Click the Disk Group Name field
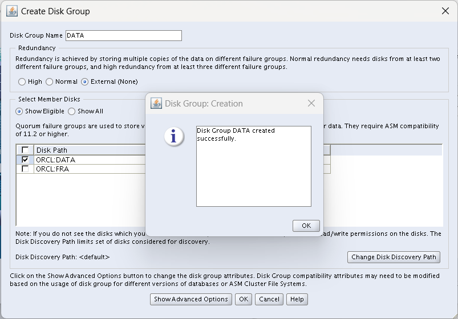 (x=124, y=36)
